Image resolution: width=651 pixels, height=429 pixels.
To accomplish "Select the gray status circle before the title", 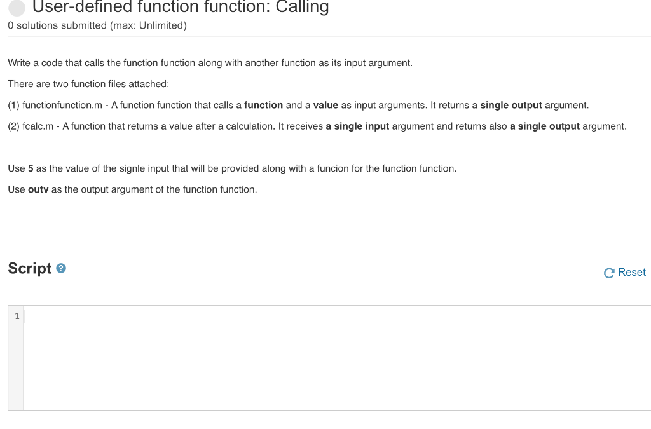I will tap(16, 8).
